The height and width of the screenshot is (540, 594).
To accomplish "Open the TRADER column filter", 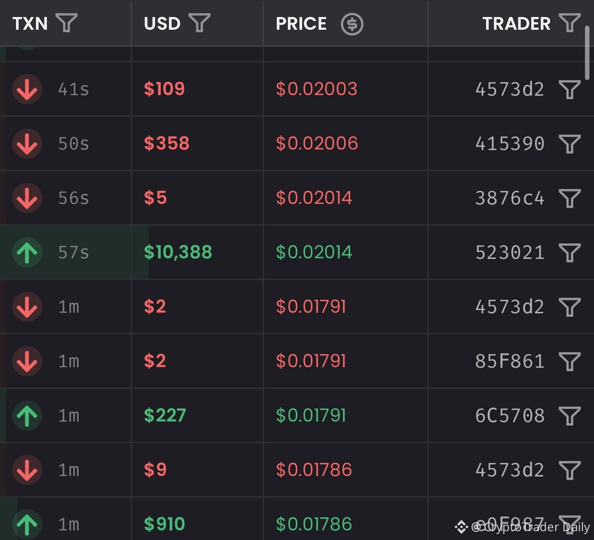I will pyautogui.click(x=570, y=23).
